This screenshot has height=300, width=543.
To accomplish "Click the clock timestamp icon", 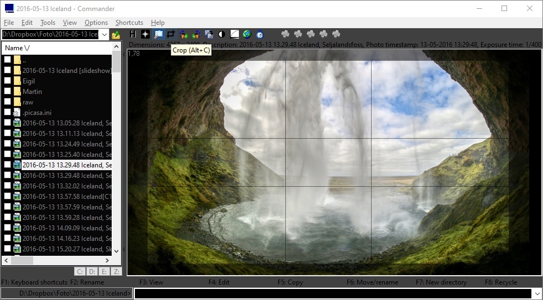I will click(260, 34).
